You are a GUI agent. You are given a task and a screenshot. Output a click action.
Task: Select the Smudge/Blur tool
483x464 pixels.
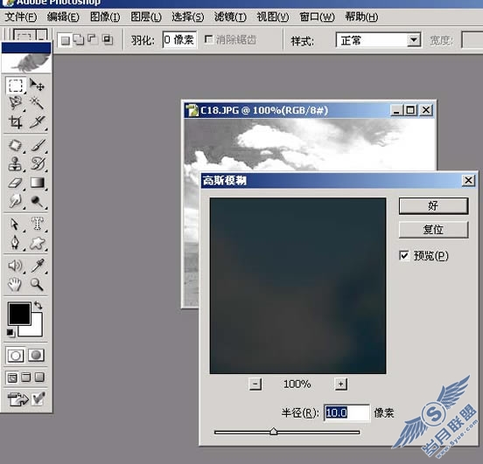(x=16, y=201)
